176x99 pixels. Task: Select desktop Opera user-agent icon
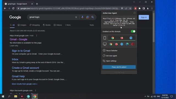coord(133,44)
